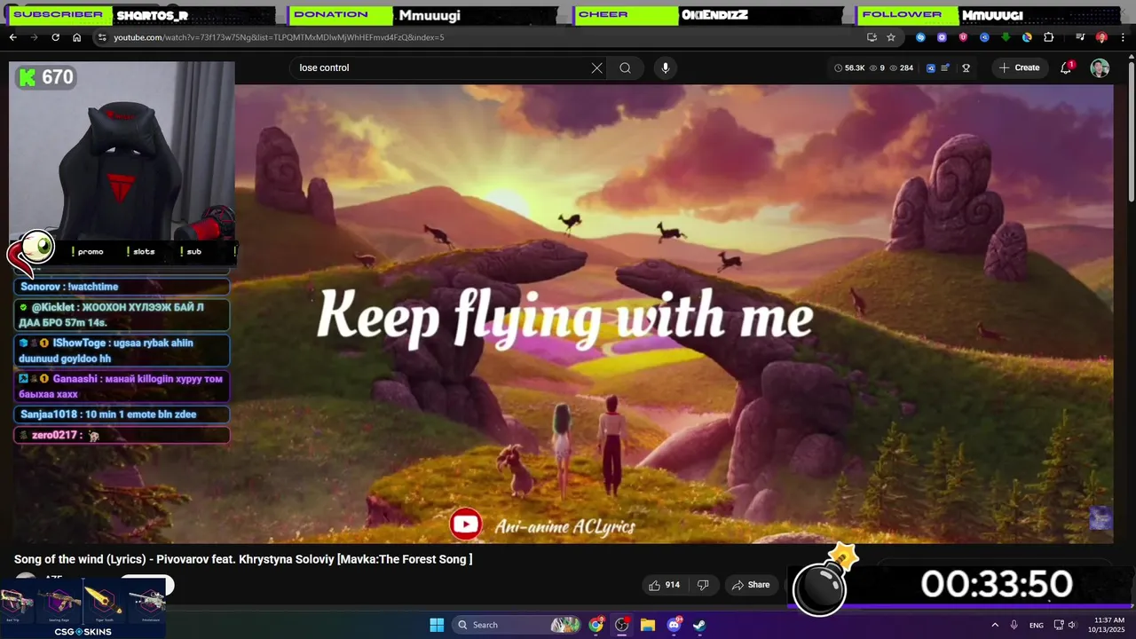
Task: Open File Explorer from the taskbar
Action: click(648, 625)
